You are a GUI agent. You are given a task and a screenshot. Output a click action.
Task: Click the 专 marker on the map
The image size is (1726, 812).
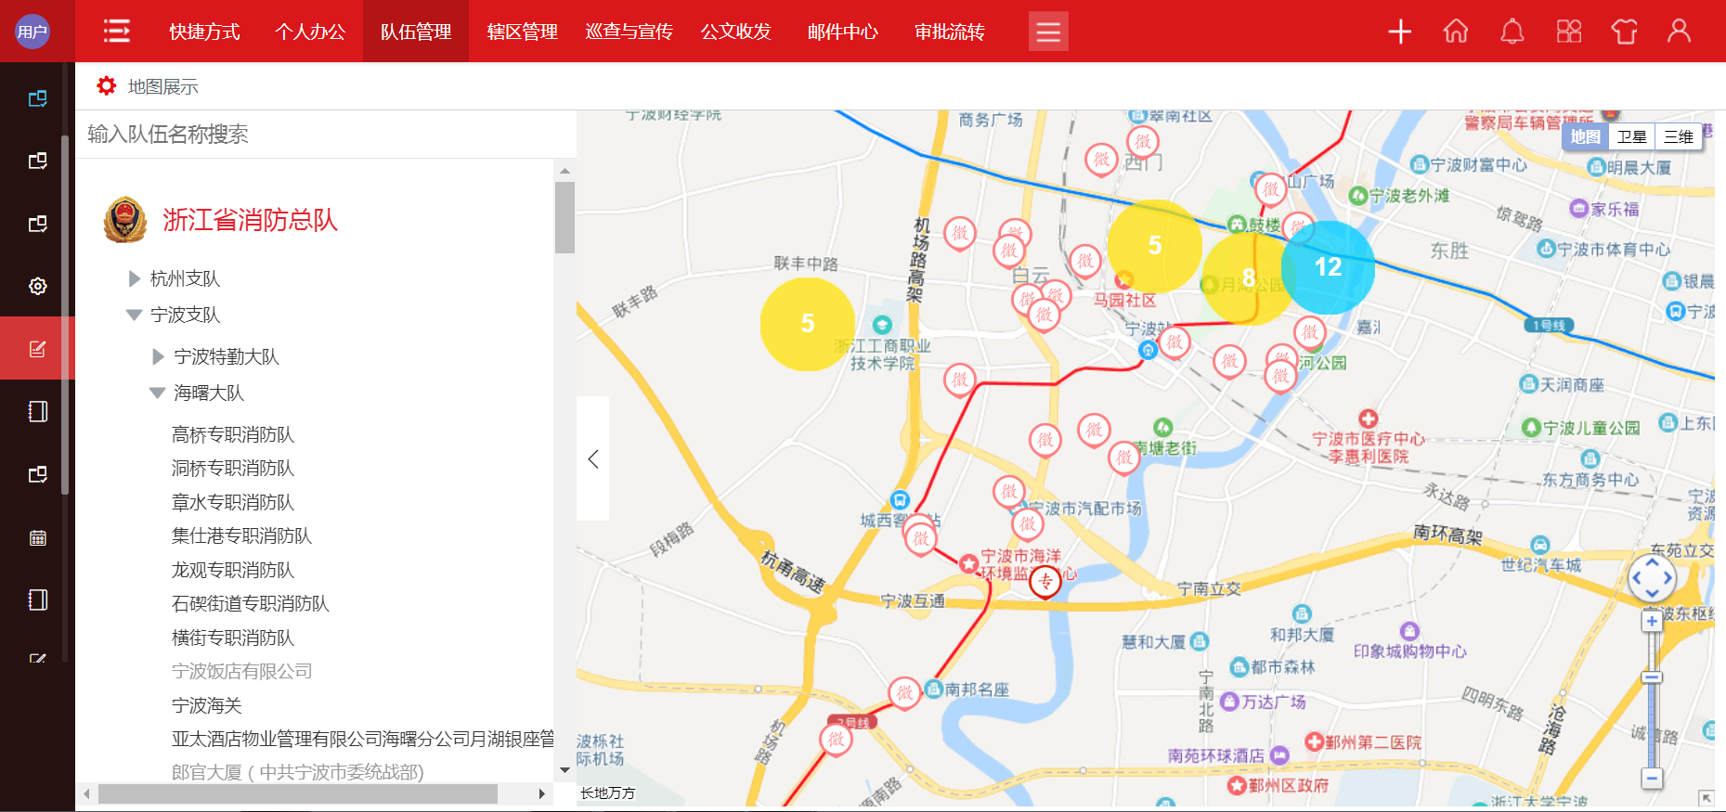pyautogui.click(x=1045, y=582)
